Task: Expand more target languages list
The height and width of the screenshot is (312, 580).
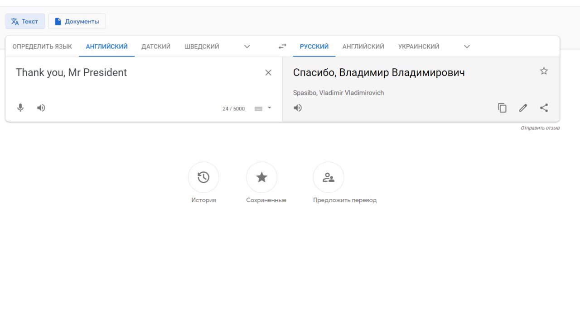Action: pyautogui.click(x=467, y=46)
